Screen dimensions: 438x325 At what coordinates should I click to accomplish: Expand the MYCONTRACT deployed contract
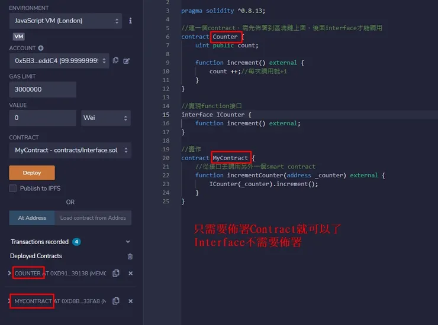point(9,301)
